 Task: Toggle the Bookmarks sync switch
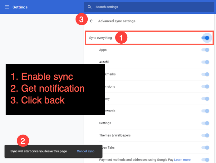click(205, 74)
